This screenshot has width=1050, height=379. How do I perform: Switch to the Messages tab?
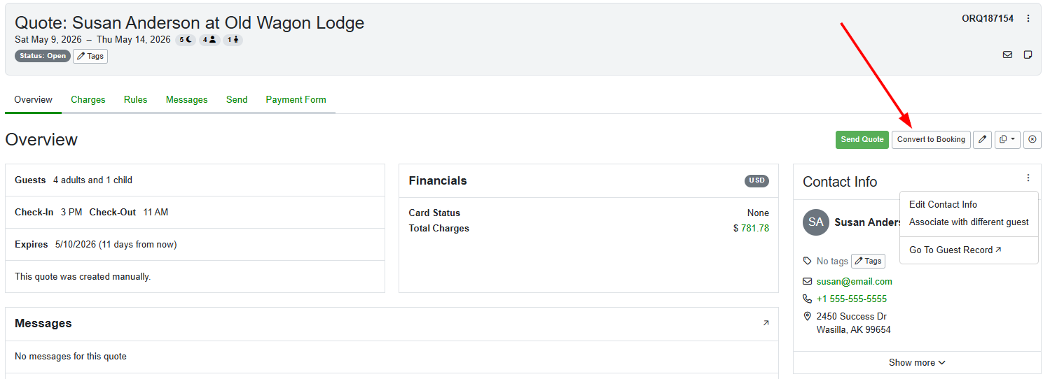pyautogui.click(x=187, y=99)
